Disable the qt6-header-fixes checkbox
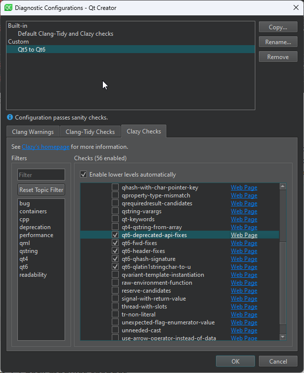 [115, 251]
